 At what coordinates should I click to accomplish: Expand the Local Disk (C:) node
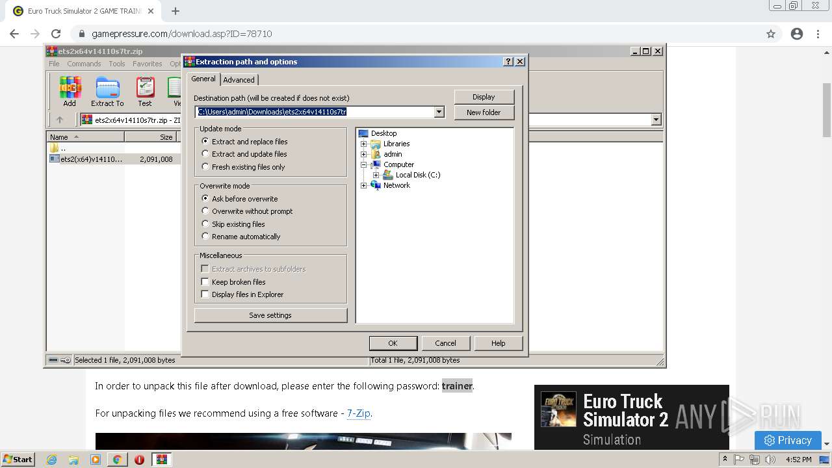click(x=376, y=175)
